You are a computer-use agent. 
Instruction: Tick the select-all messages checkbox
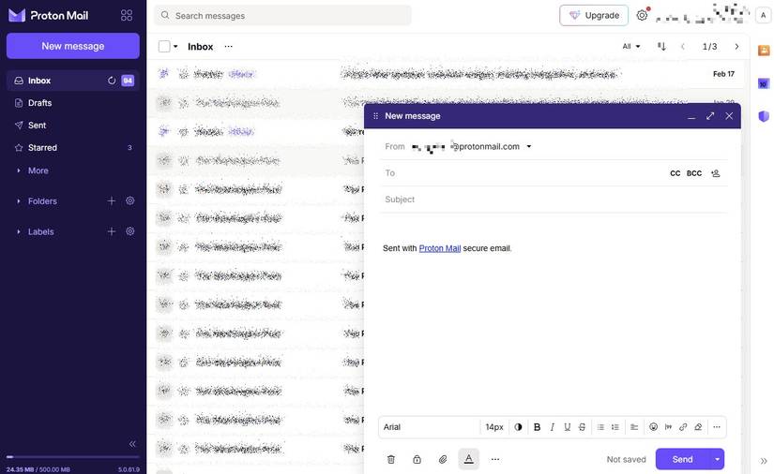[x=164, y=46]
